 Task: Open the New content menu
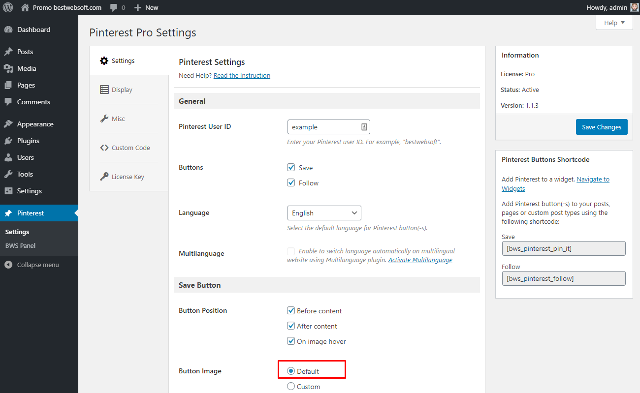pyautogui.click(x=146, y=7)
